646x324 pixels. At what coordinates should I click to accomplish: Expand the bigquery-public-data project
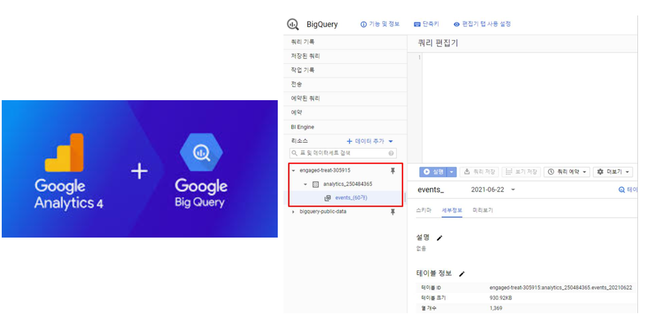coord(293,212)
